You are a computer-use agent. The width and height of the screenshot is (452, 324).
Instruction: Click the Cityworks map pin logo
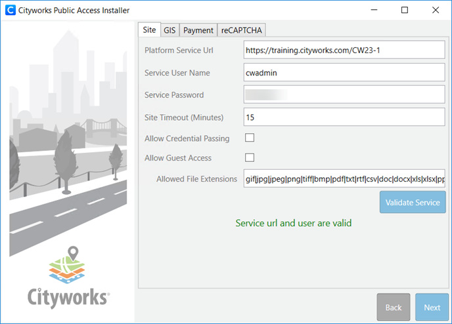69,267
